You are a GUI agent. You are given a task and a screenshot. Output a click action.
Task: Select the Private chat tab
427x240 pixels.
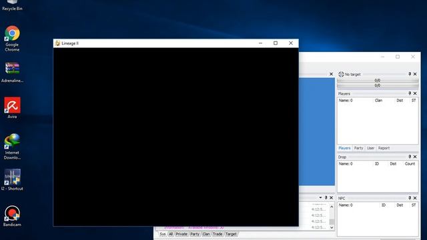click(x=181, y=234)
